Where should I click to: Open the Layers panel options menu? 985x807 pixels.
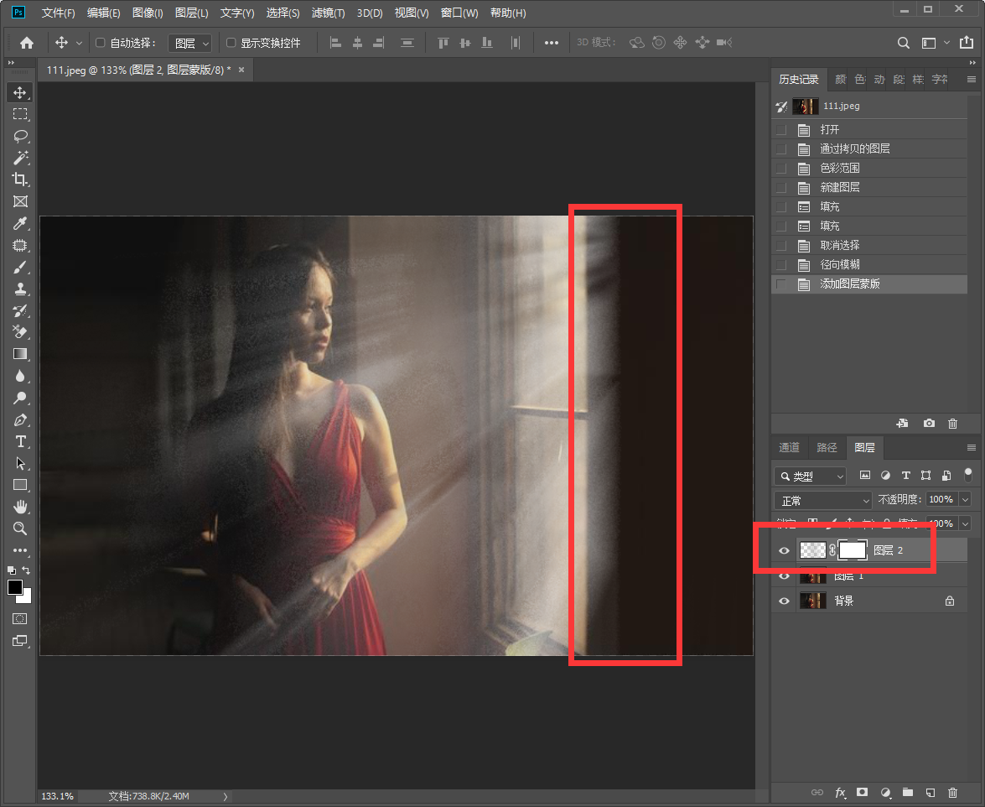click(x=972, y=447)
